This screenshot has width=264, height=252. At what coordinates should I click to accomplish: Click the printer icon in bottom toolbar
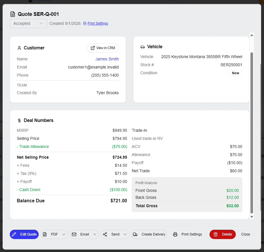tap(175, 234)
